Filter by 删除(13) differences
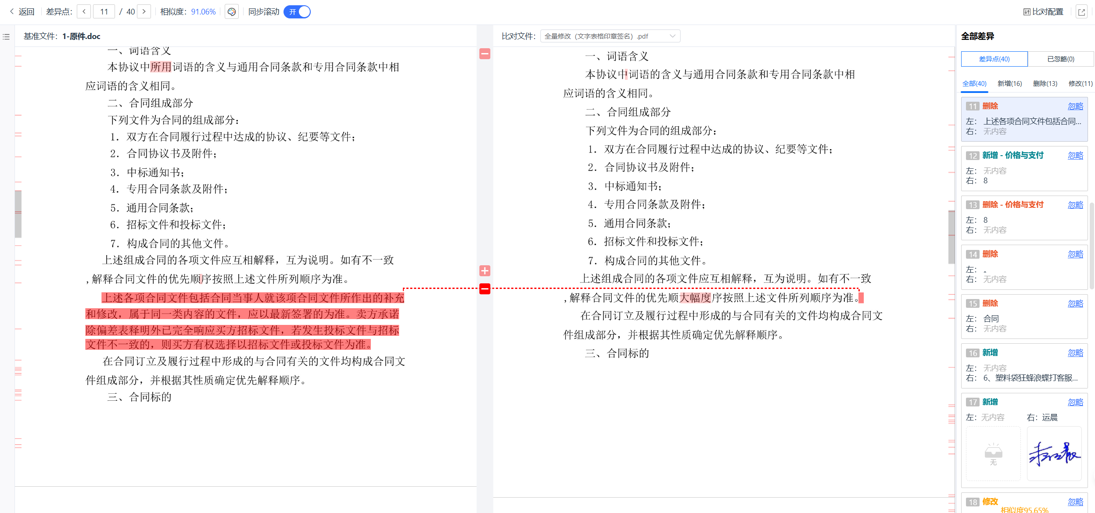Screen dimensions: 1095x513 pyautogui.click(x=1045, y=84)
